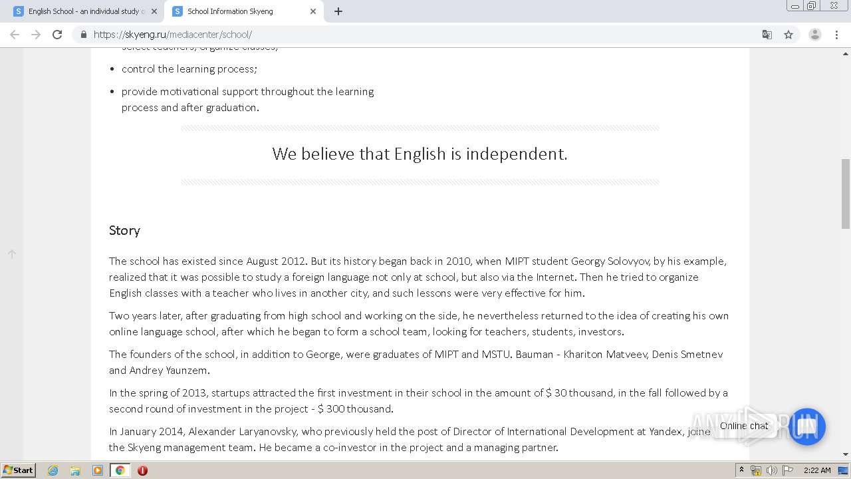Close the English School tab
The width and height of the screenshot is (851, 479).
pos(154,11)
